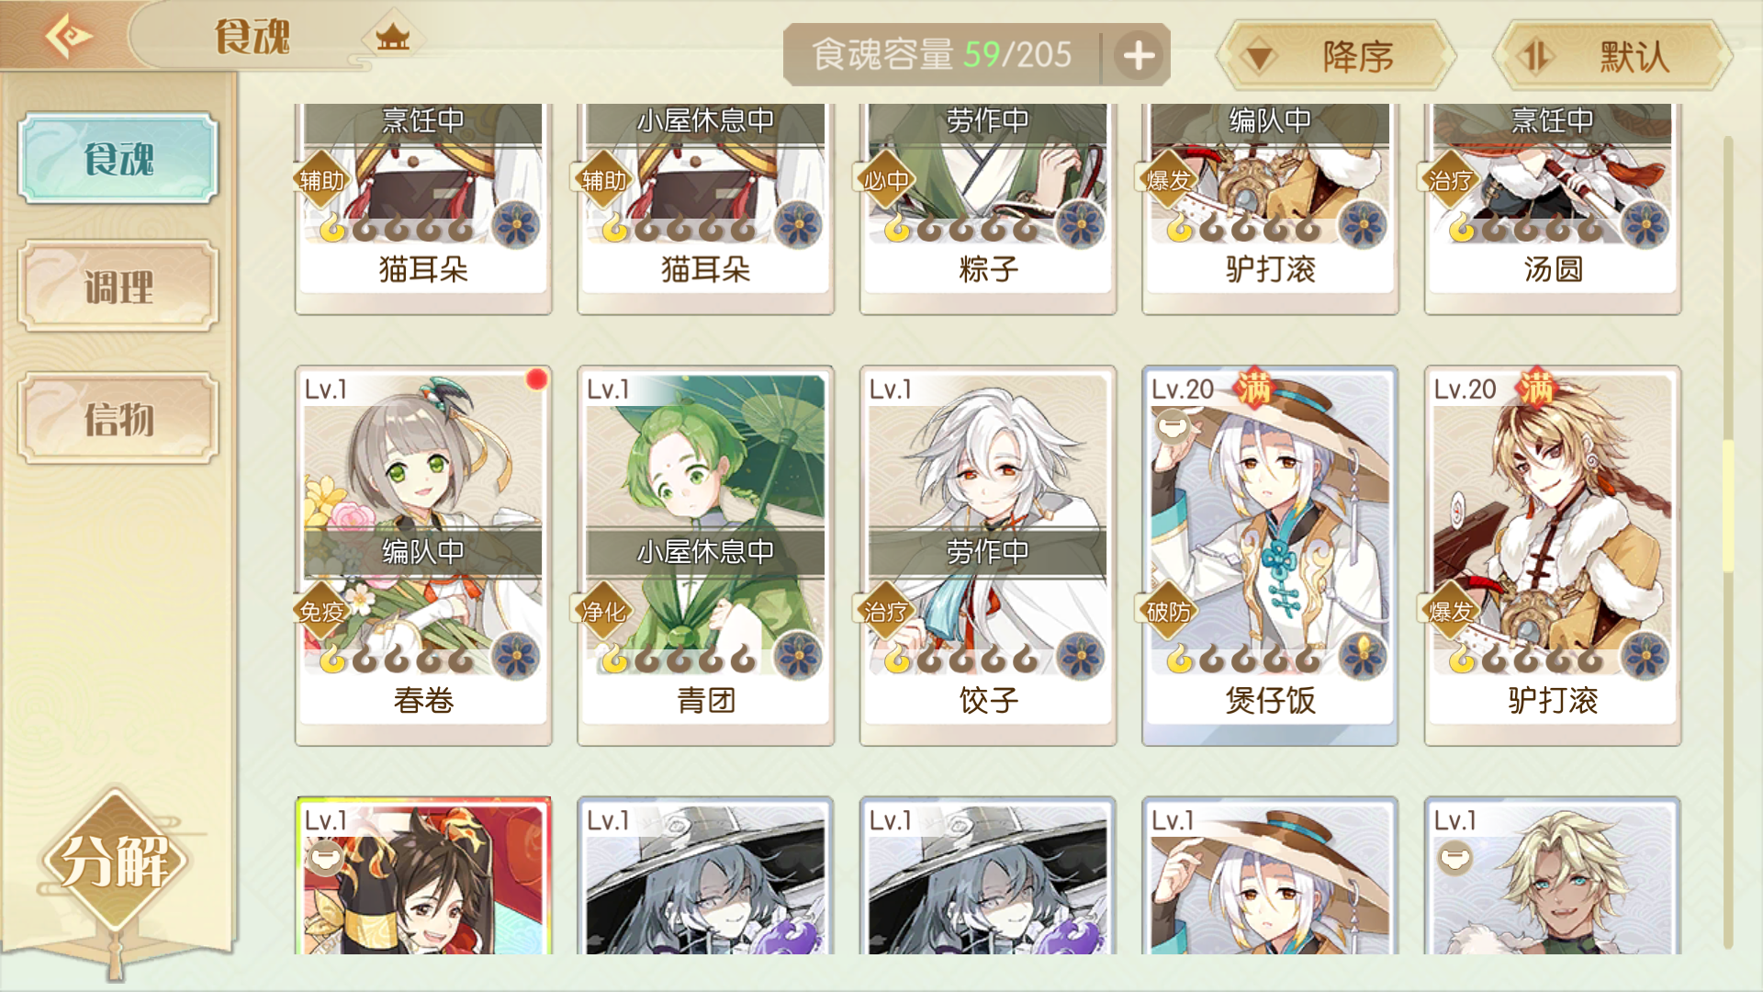Tap the 净化 badge on 青团 card
The image size is (1763, 992).
click(603, 611)
